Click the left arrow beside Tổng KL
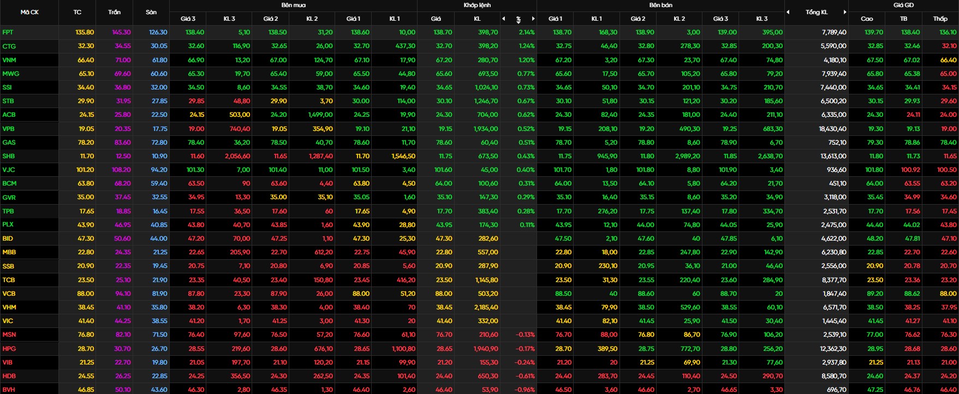This screenshot has height=394, width=959. click(788, 12)
